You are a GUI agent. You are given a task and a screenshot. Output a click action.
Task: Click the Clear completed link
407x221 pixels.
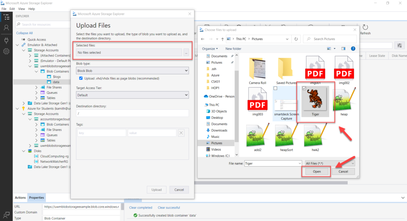tap(141, 207)
